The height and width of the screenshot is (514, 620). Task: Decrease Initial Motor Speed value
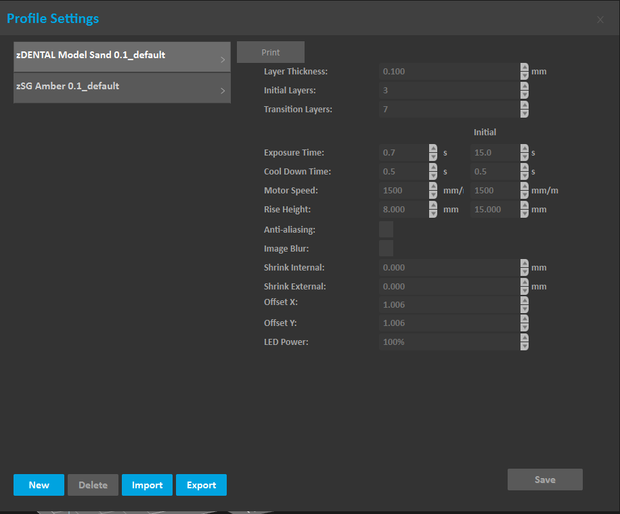click(x=525, y=195)
